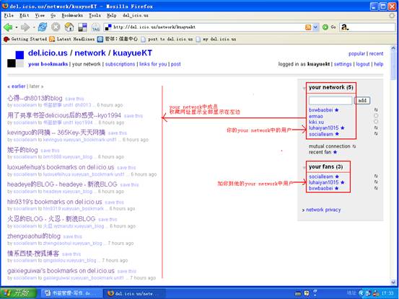Open 'luoxuefeihua's bookmarks on del.icio.us' link

tap(61, 167)
